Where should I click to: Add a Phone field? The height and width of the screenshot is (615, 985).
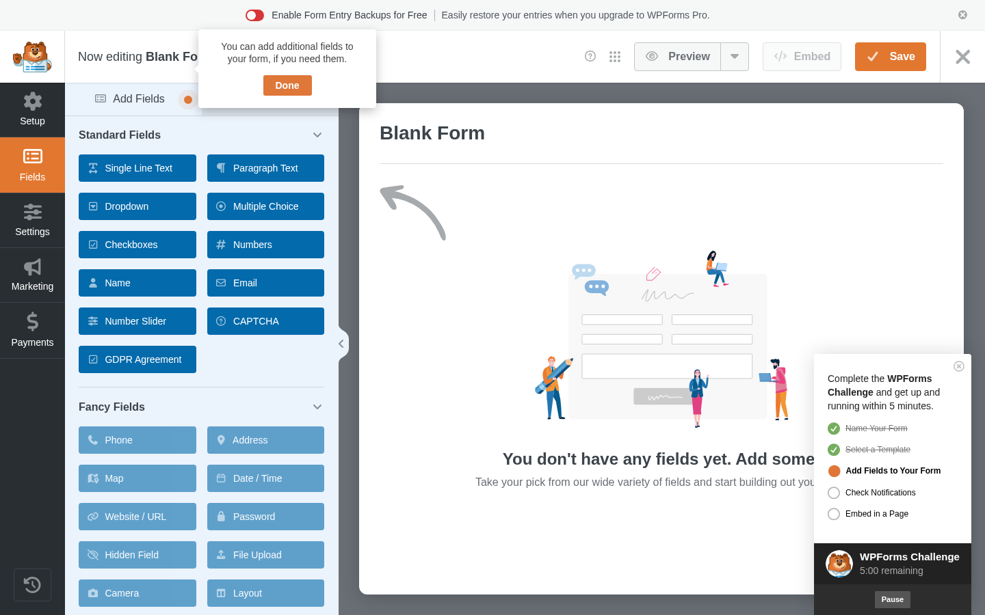click(137, 440)
